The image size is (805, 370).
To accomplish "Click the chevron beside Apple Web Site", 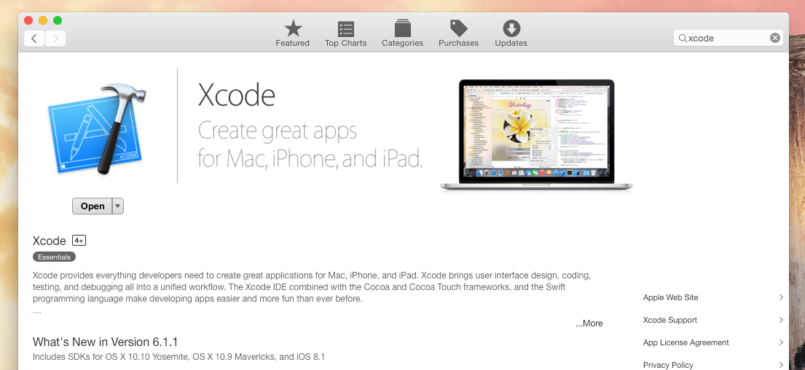I will coord(781,298).
